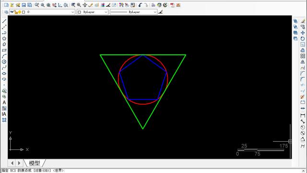Screen dimensions: 307x173
Task: Click the Save icon in top toolbar
Action: click(24, 5)
